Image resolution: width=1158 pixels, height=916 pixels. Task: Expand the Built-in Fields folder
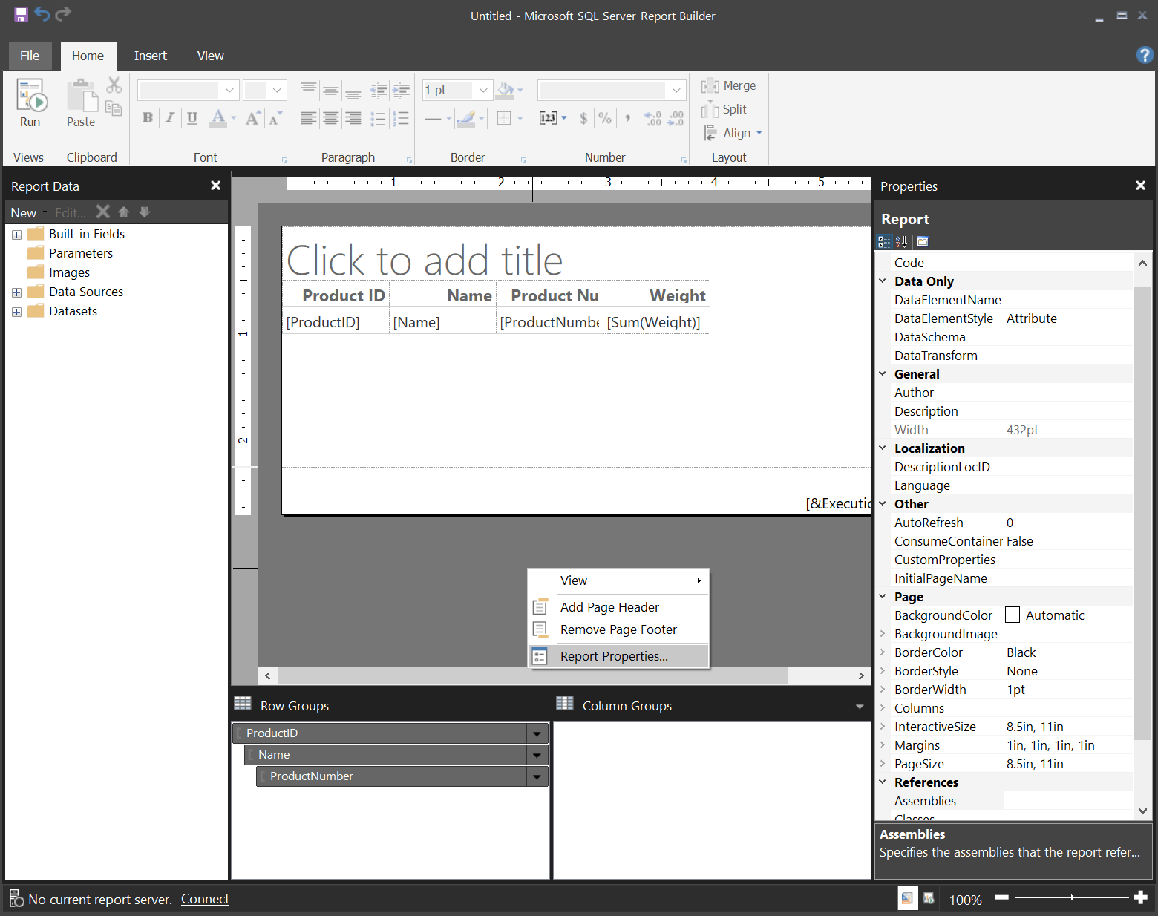16,235
